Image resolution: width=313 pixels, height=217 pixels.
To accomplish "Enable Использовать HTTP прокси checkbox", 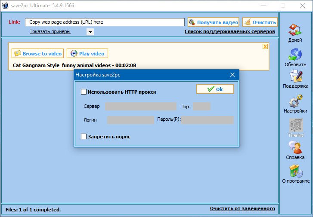I will 84,92.
